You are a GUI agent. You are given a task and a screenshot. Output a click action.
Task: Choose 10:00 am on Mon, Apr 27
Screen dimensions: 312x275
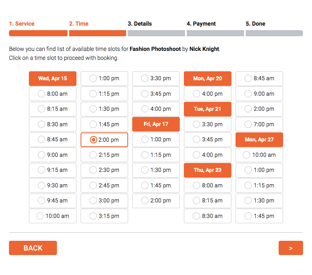click(x=259, y=155)
